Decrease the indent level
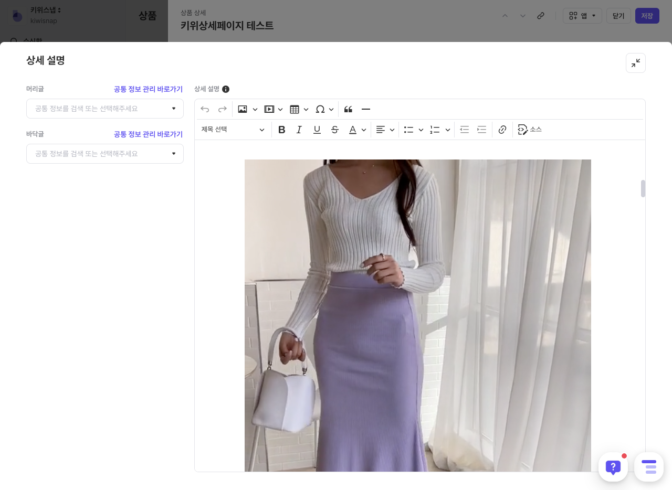The height and width of the screenshot is (490, 672). [x=464, y=130]
